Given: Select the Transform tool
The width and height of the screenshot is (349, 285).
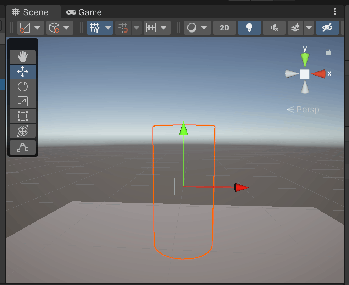Looking at the screenshot, I should click(23, 131).
